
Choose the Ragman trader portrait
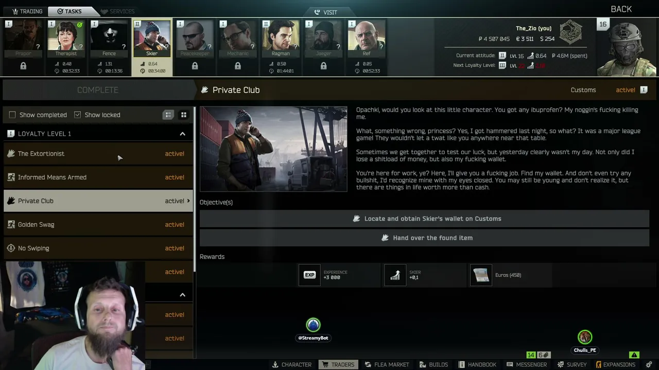(281, 38)
